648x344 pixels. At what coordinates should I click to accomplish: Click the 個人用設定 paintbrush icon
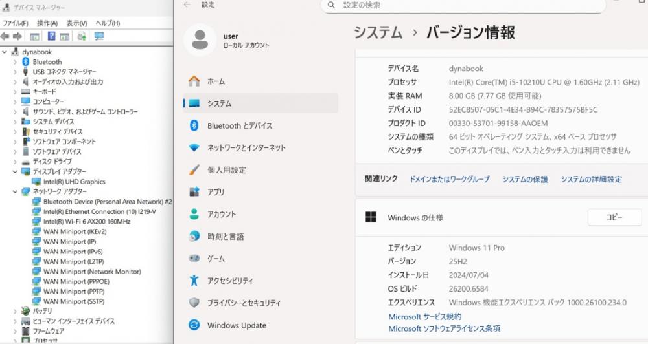(x=194, y=170)
